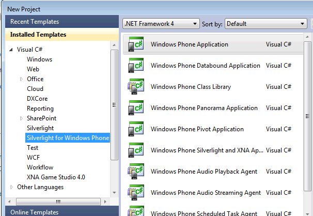Click the tree panel vertical scrollbar thumb
Image resolution: width=313 pixels, height=216 pixels.
click(114, 105)
